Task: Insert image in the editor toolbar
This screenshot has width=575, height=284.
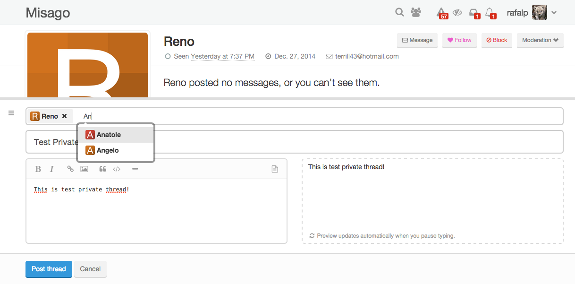Action: (85, 169)
